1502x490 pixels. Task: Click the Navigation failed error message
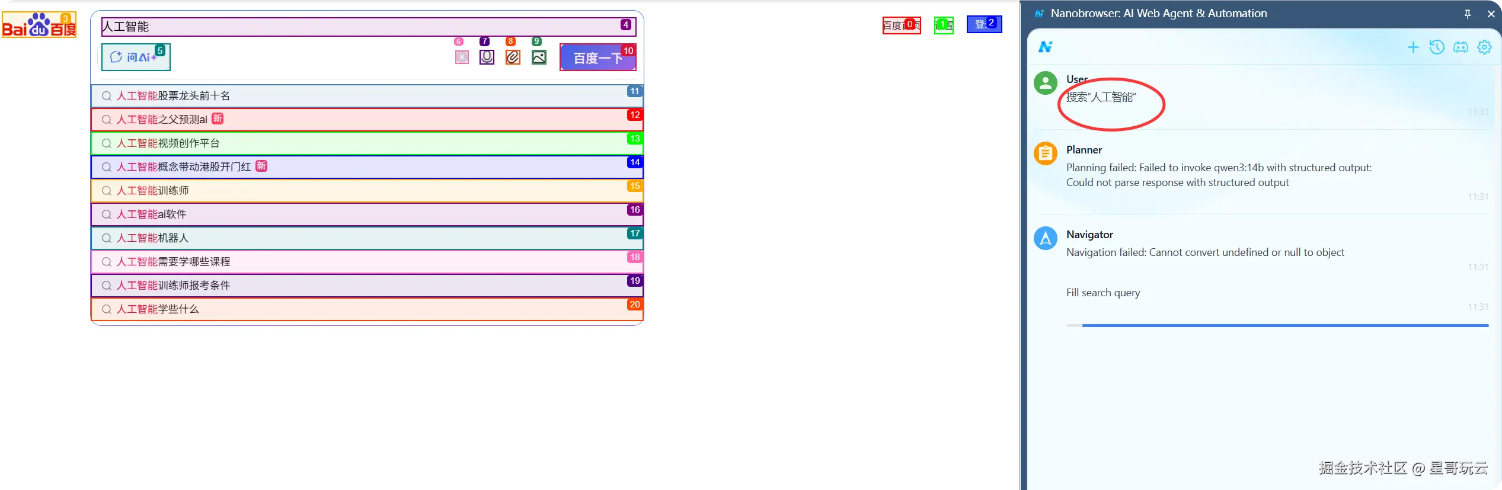pos(1205,252)
